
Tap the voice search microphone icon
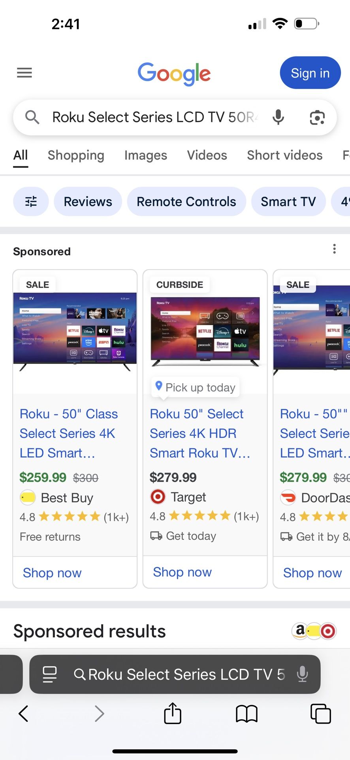tap(278, 117)
